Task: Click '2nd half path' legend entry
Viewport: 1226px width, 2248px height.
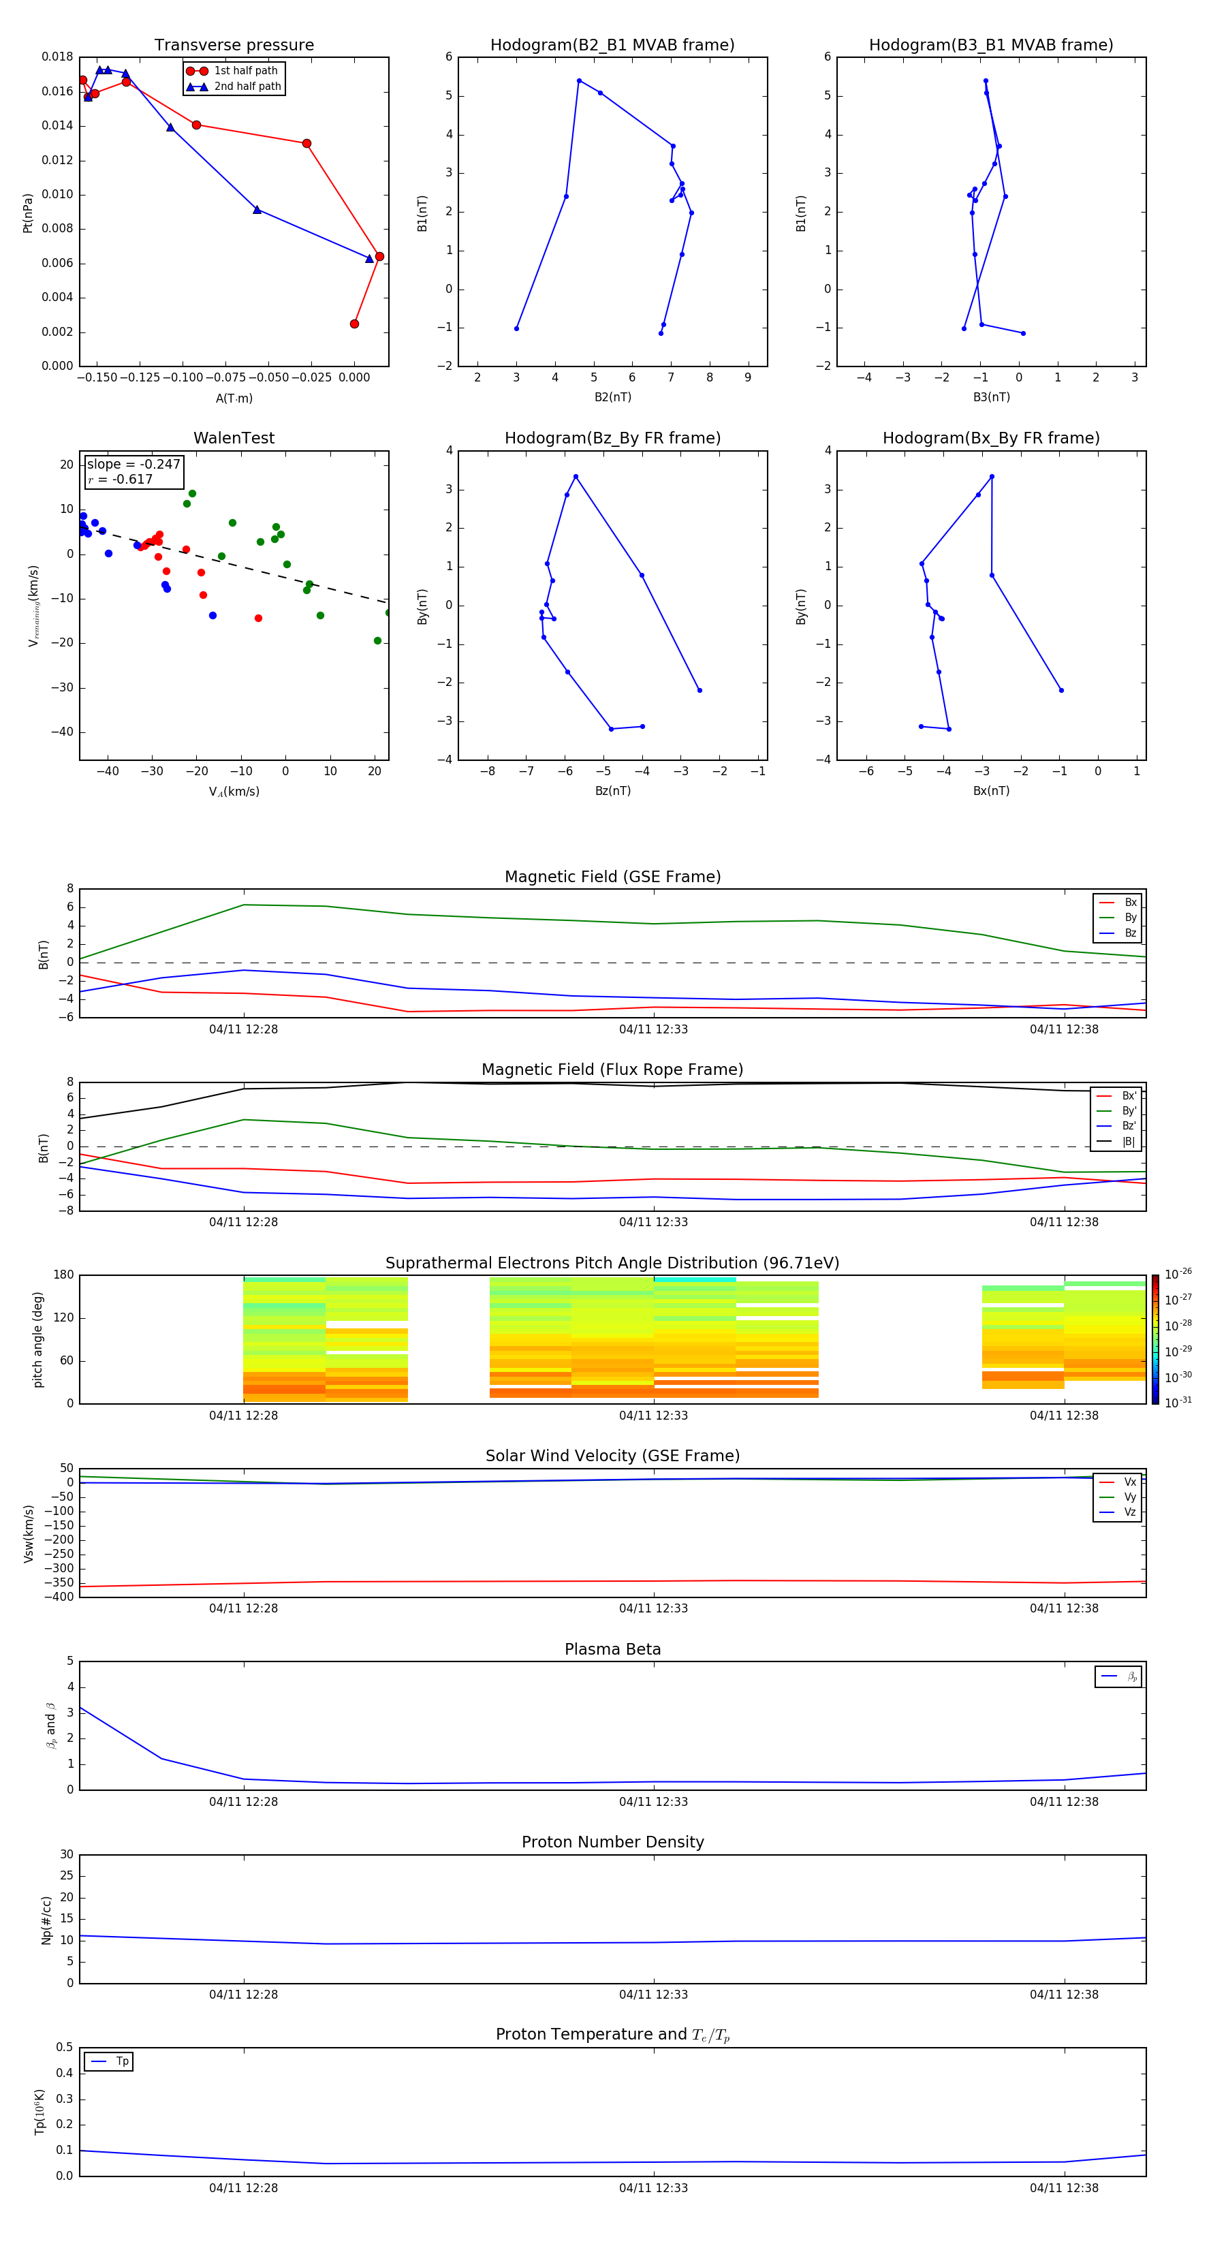Action: (233, 87)
